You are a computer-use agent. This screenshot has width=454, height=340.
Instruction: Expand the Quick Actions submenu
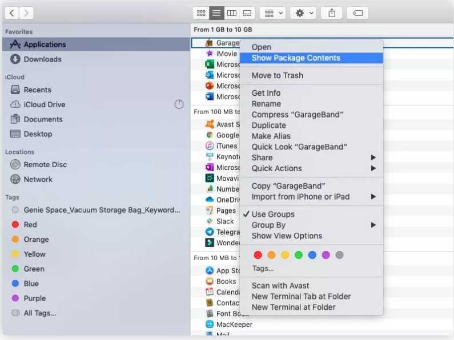(312, 168)
